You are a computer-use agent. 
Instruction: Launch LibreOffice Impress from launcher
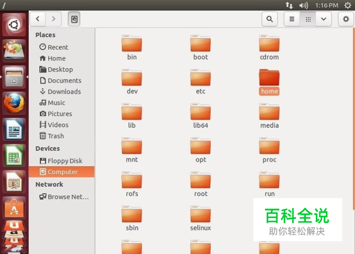click(x=14, y=182)
